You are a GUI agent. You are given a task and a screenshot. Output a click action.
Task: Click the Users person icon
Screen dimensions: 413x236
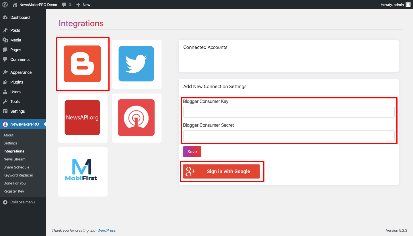(x=5, y=92)
